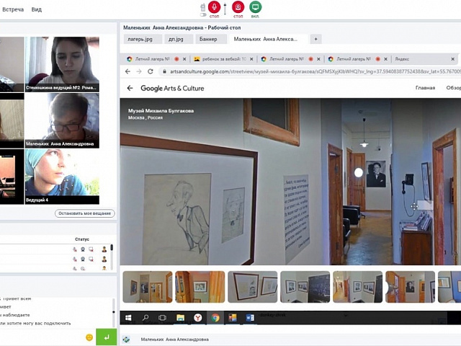Open fifth thumbnail showing the corridor
The width and height of the screenshot is (461, 346).
click(x=357, y=287)
